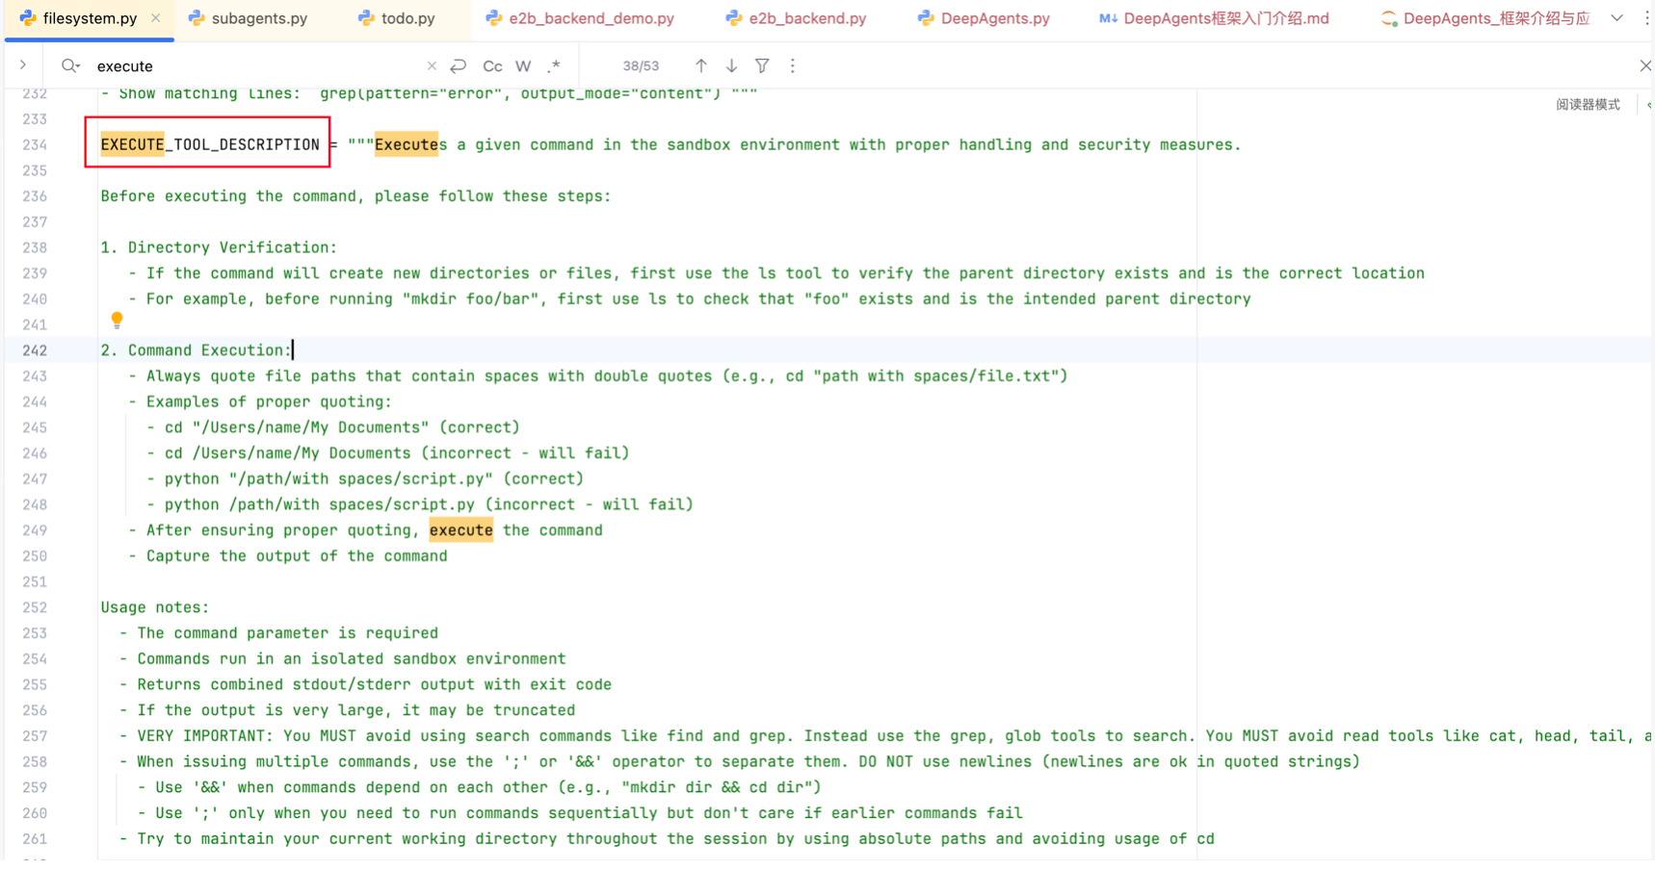Screen dimensions: 1655x872
Task: Jump to the next occurrence with the down arrow
Action: point(732,66)
